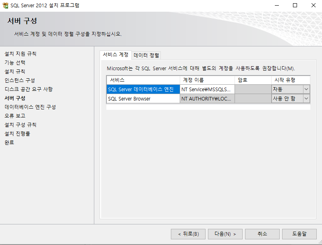Select the 인스턴스 구성 step
322x245 pixels.
[x=20, y=80]
